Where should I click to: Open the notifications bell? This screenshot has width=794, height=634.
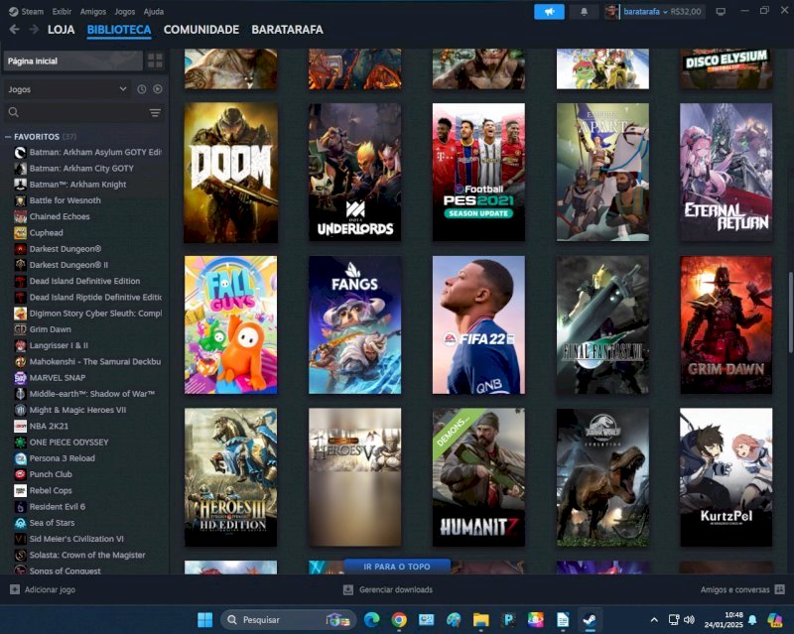[584, 12]
